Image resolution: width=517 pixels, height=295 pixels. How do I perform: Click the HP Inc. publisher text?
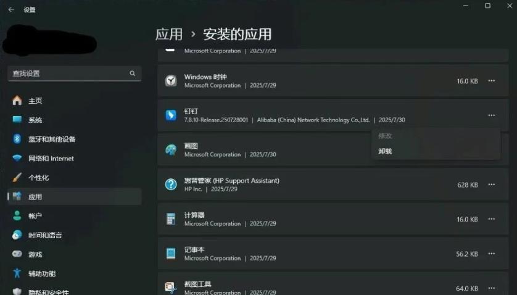point(193,189)
